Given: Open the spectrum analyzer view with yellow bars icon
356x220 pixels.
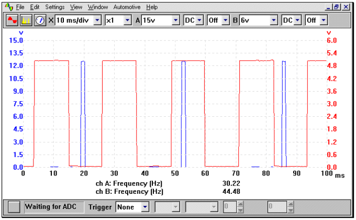Looking at the screenshot, I should click(26, 20).
